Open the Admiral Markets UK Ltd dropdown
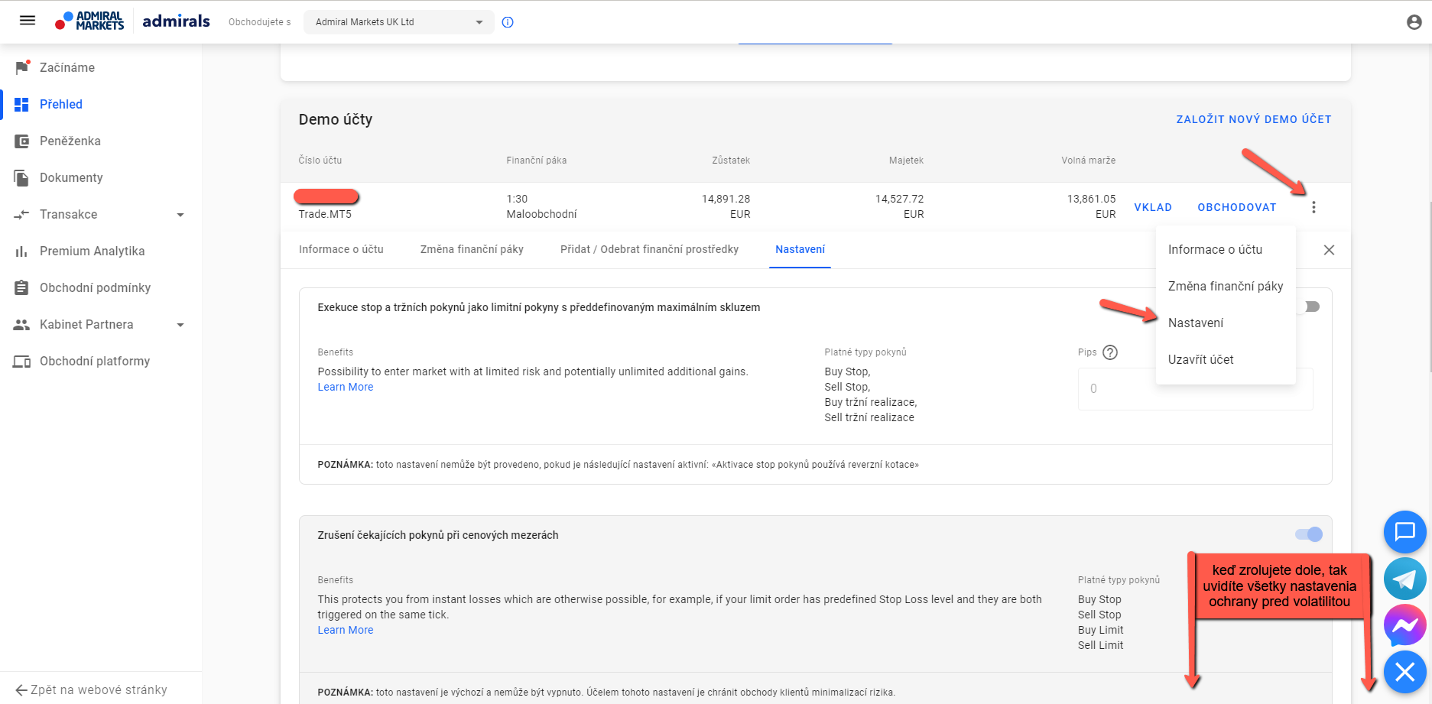The height and width of the screenshot is (704, 1432). (398, 22)
